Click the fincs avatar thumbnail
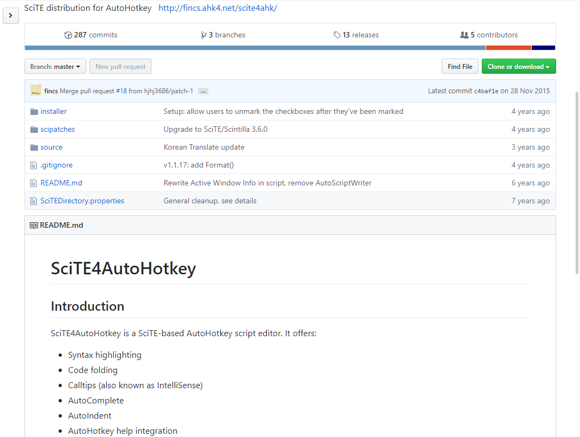580x437 pixels. click(36, 91)
